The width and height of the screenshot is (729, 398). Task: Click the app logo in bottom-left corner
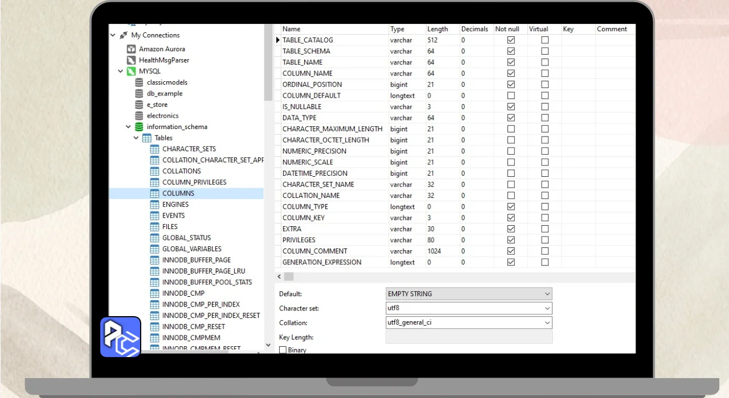[x=121, y=337]
